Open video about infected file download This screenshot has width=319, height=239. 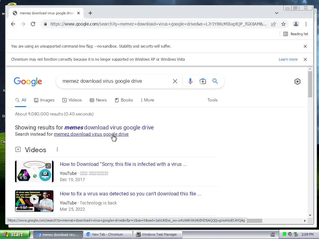tap(123, 164)
